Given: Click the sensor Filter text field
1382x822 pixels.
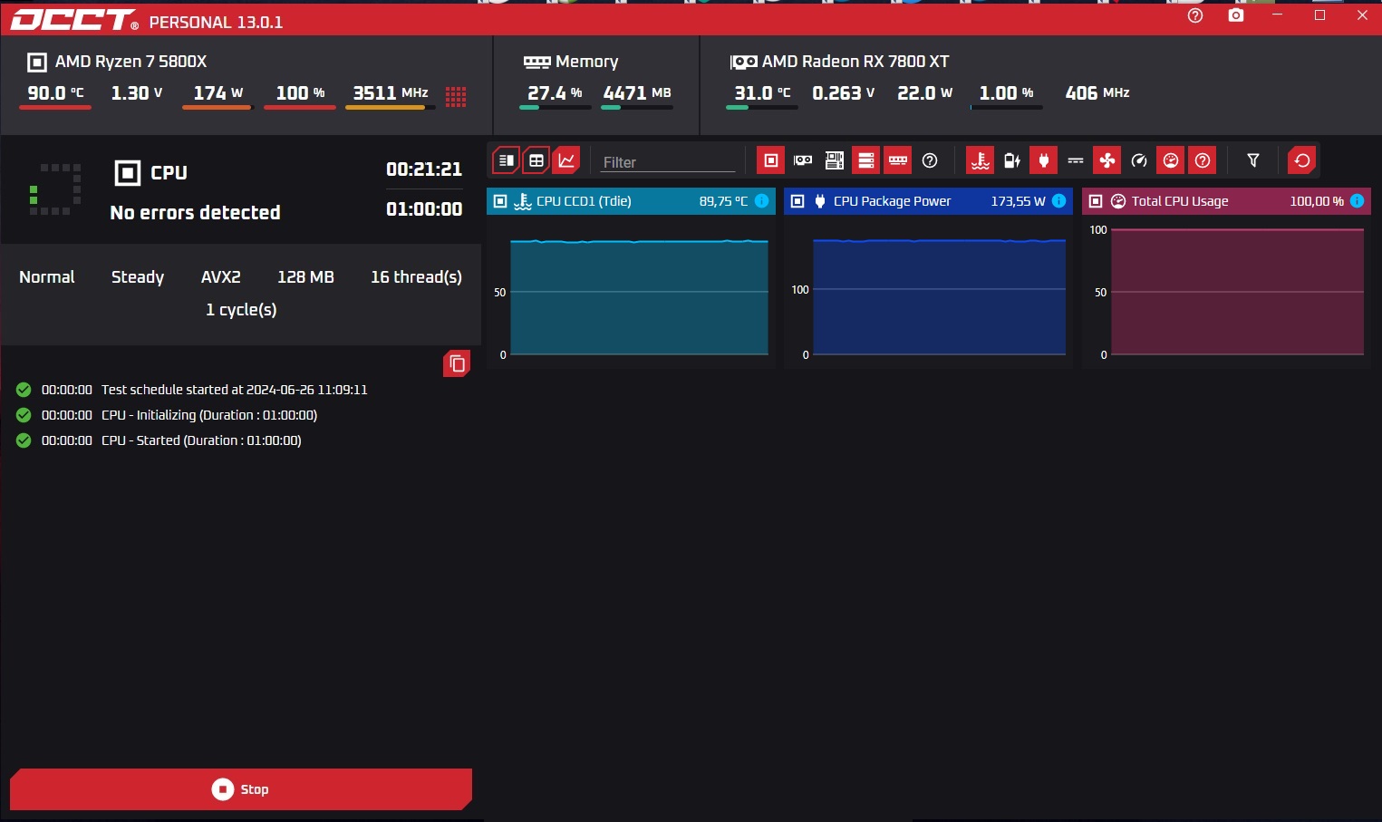Looking at the screenshot, I should point(668,162).
